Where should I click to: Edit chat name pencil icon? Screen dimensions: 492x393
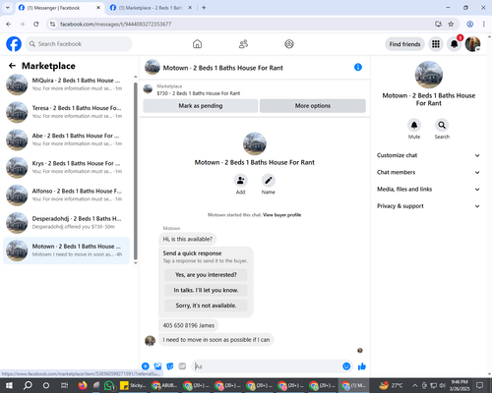pos(269,180)
